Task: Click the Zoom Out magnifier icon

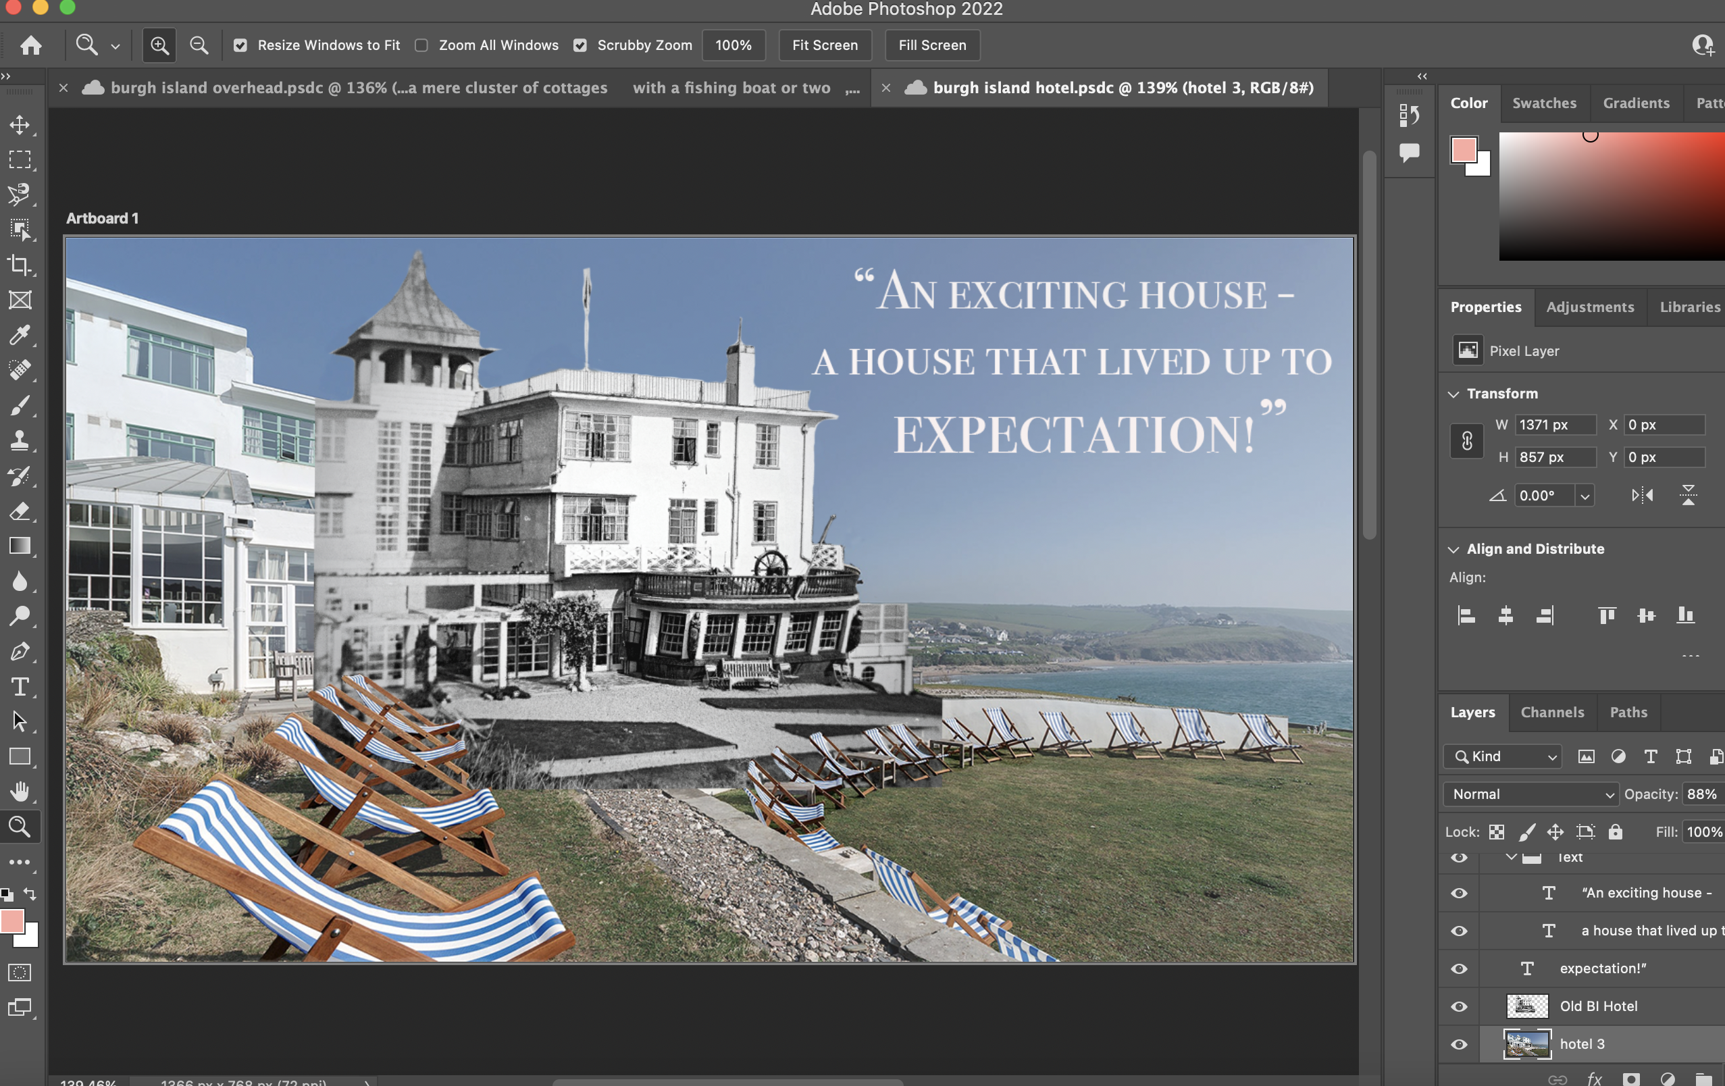Action: point(199,45)
